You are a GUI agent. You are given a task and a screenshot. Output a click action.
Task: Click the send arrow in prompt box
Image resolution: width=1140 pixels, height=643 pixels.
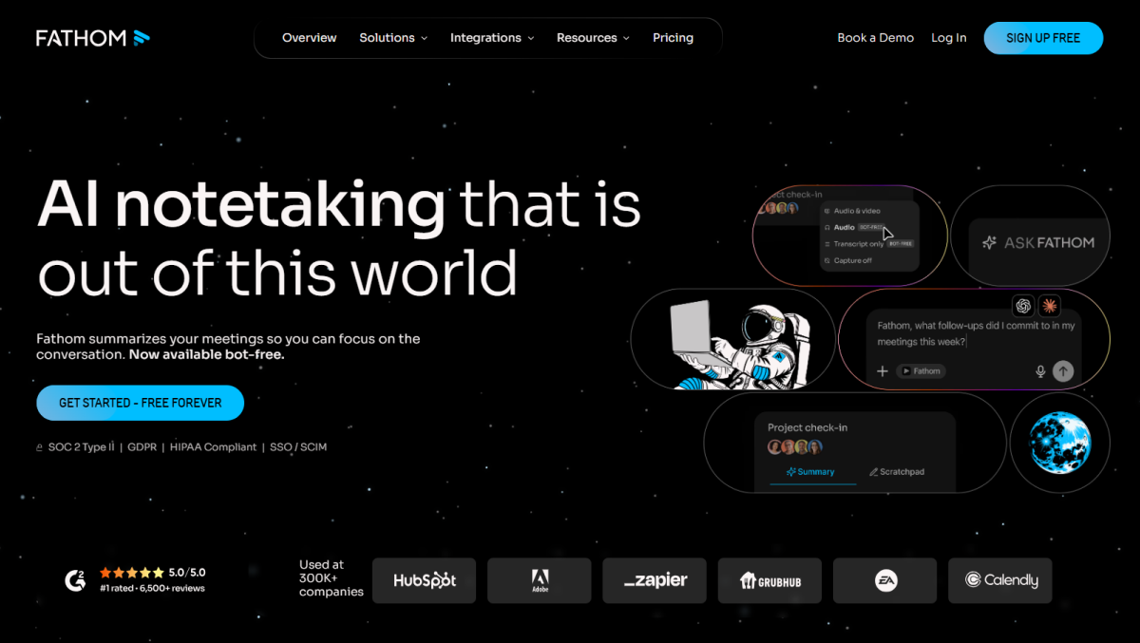coord(1063,371)
